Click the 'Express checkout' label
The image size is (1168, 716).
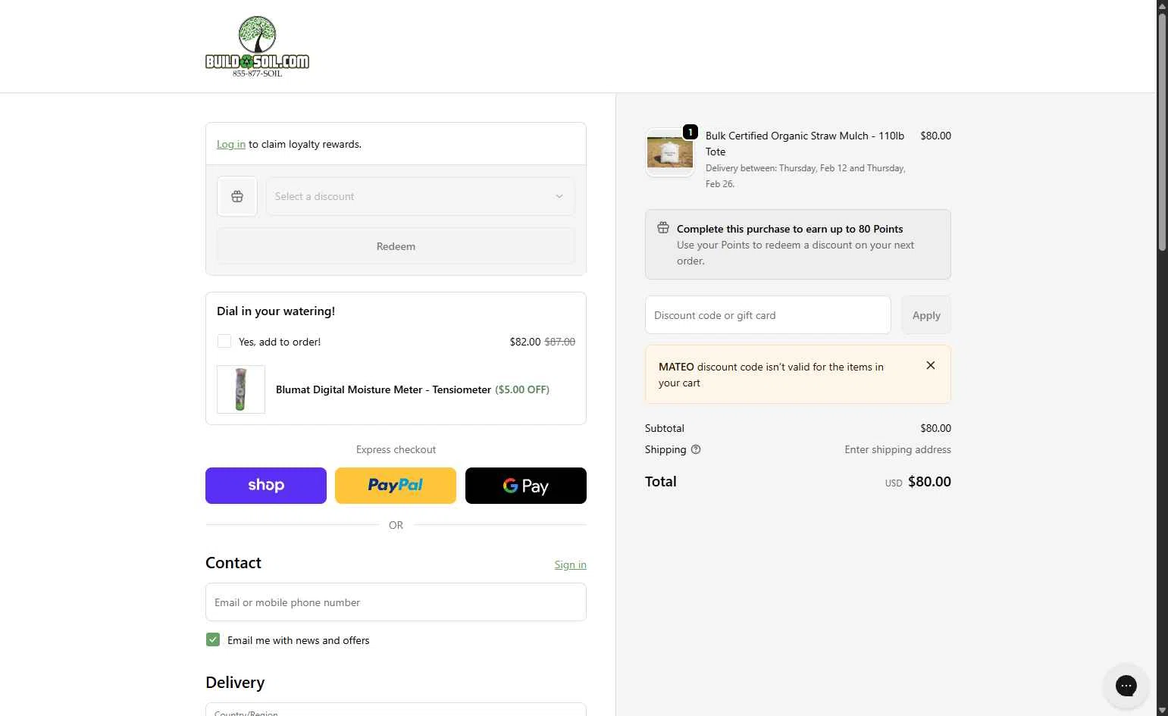pyautogui.click(x=396, y=449)
